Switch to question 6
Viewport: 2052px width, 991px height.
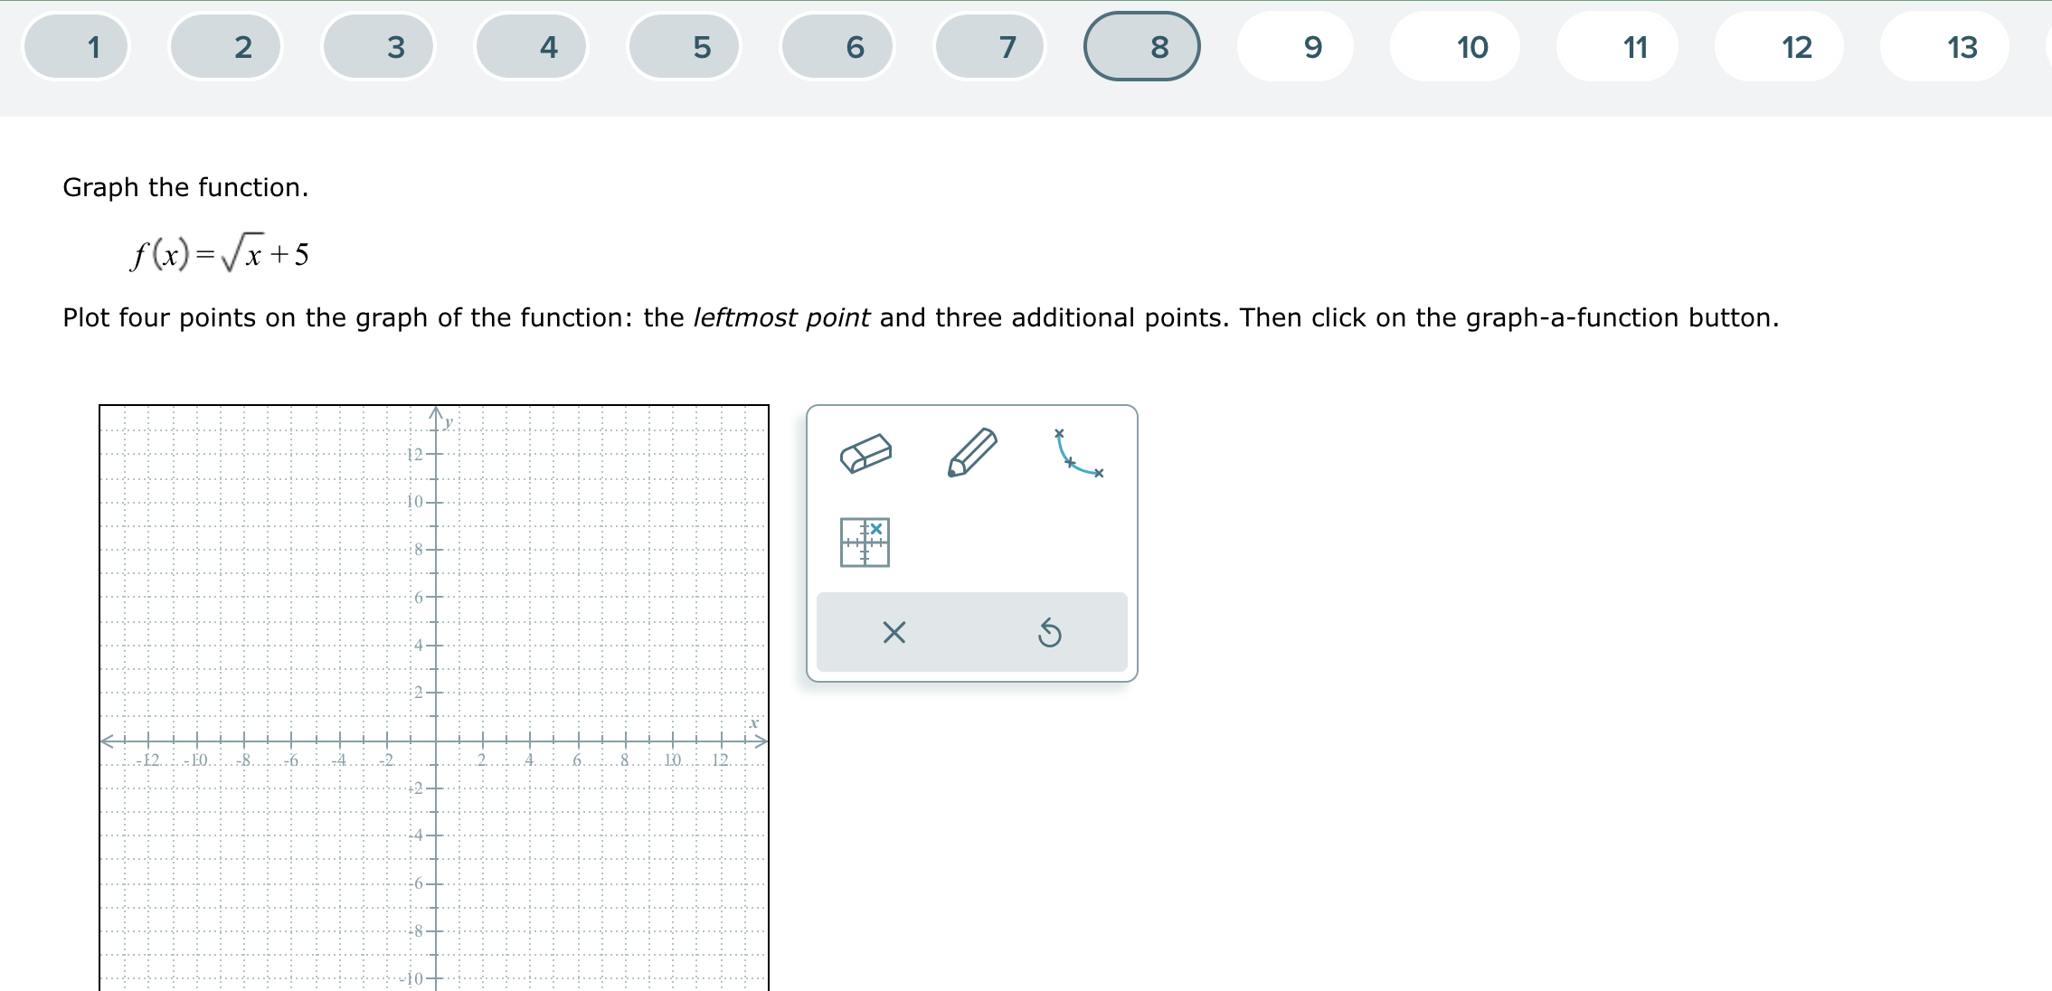coord(851,46)
